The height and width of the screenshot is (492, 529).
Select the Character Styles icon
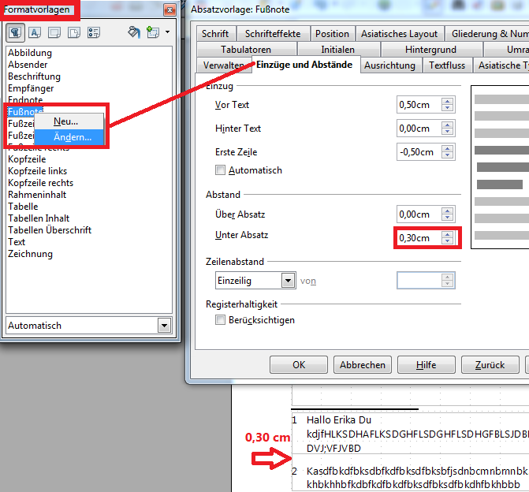pyautogui.click(x=35, y=32)
